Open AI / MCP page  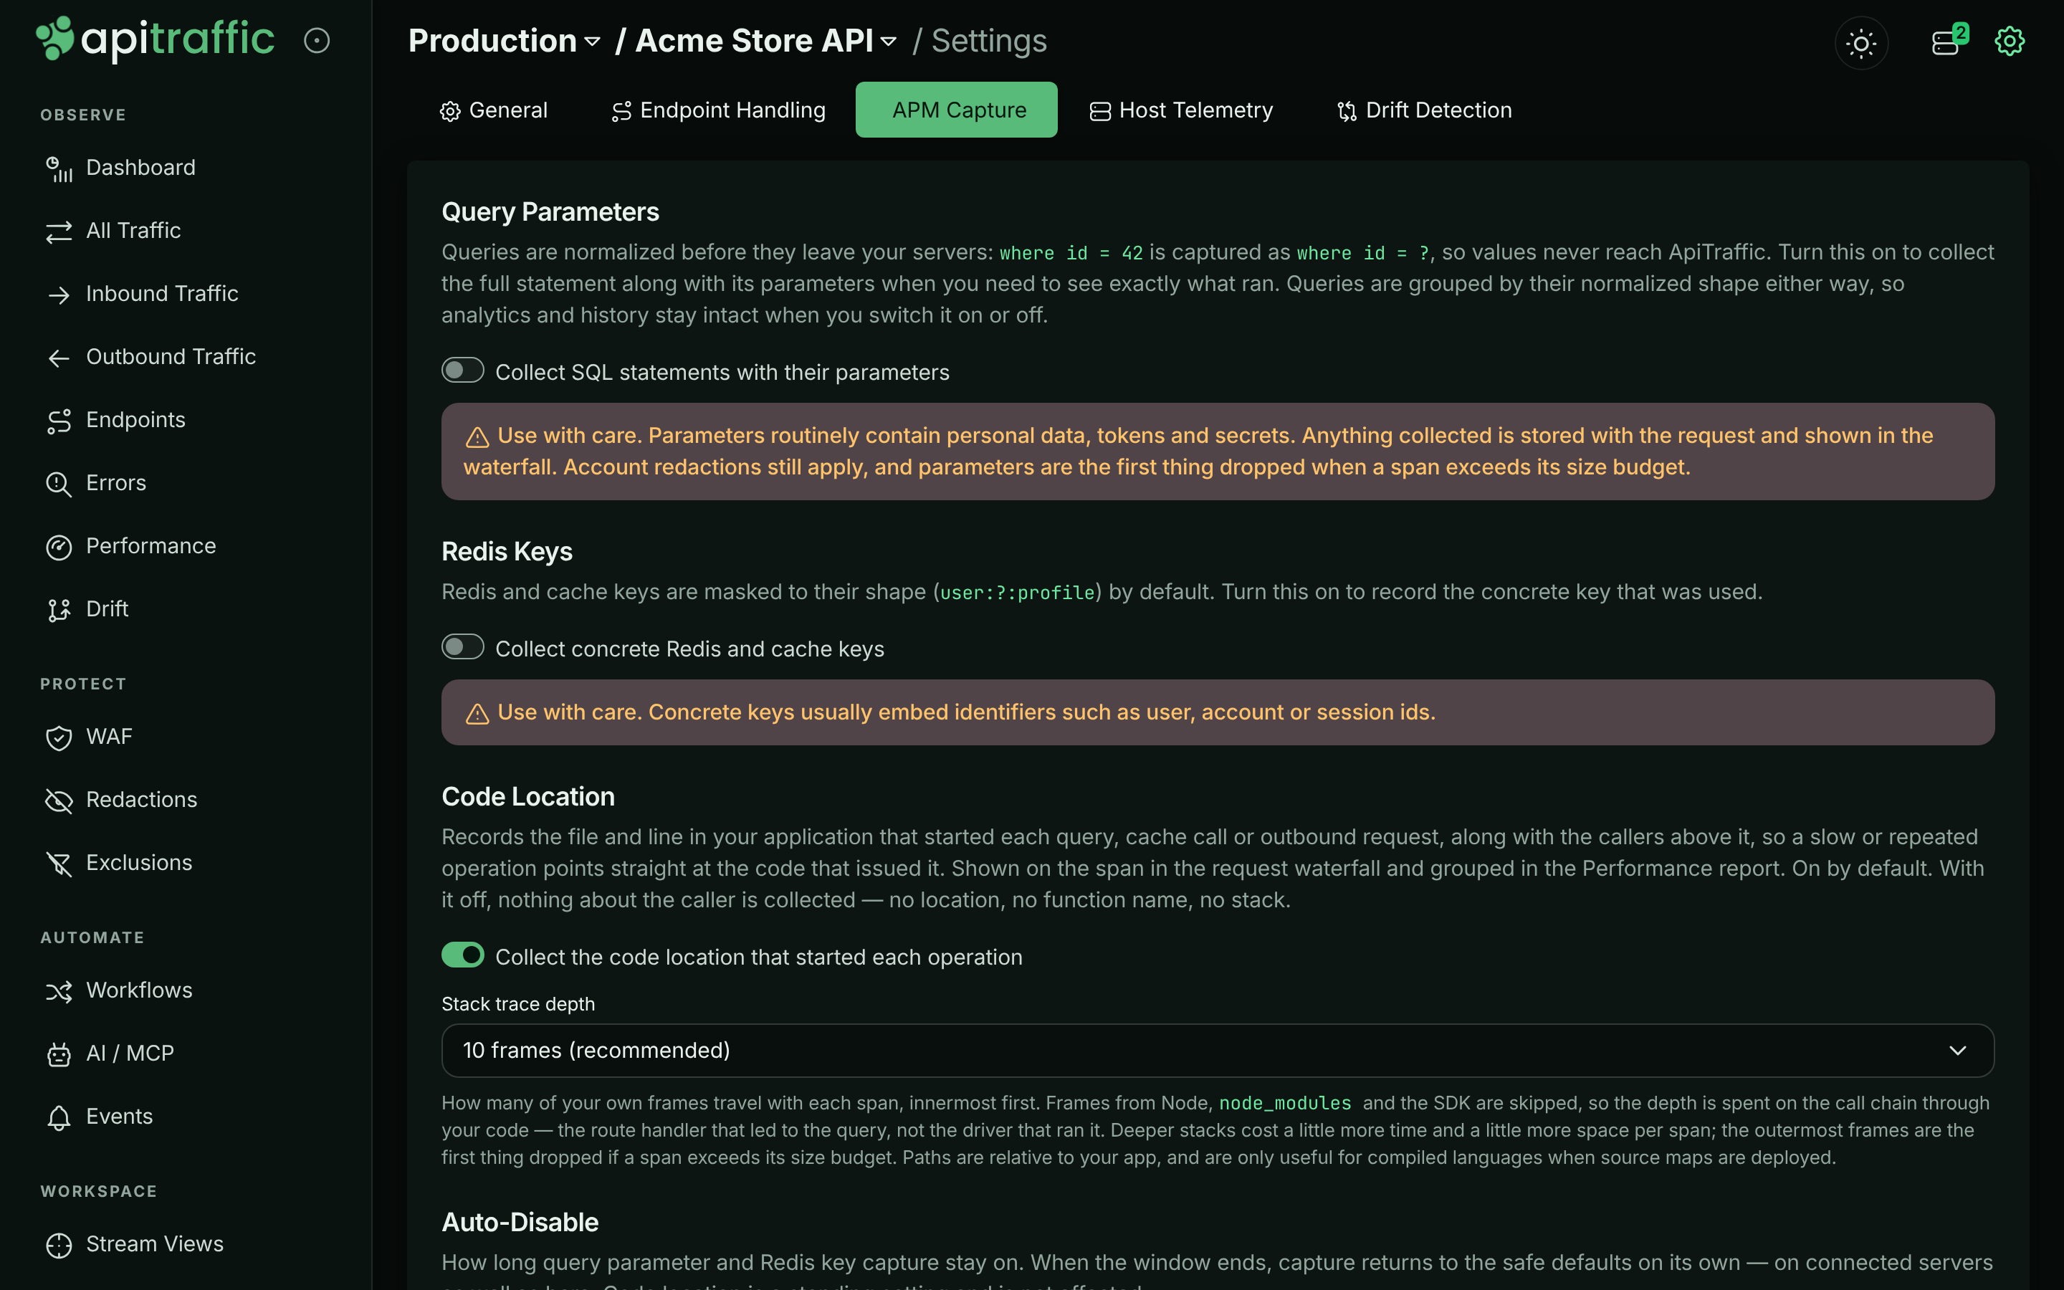[x=109, y=1053]
